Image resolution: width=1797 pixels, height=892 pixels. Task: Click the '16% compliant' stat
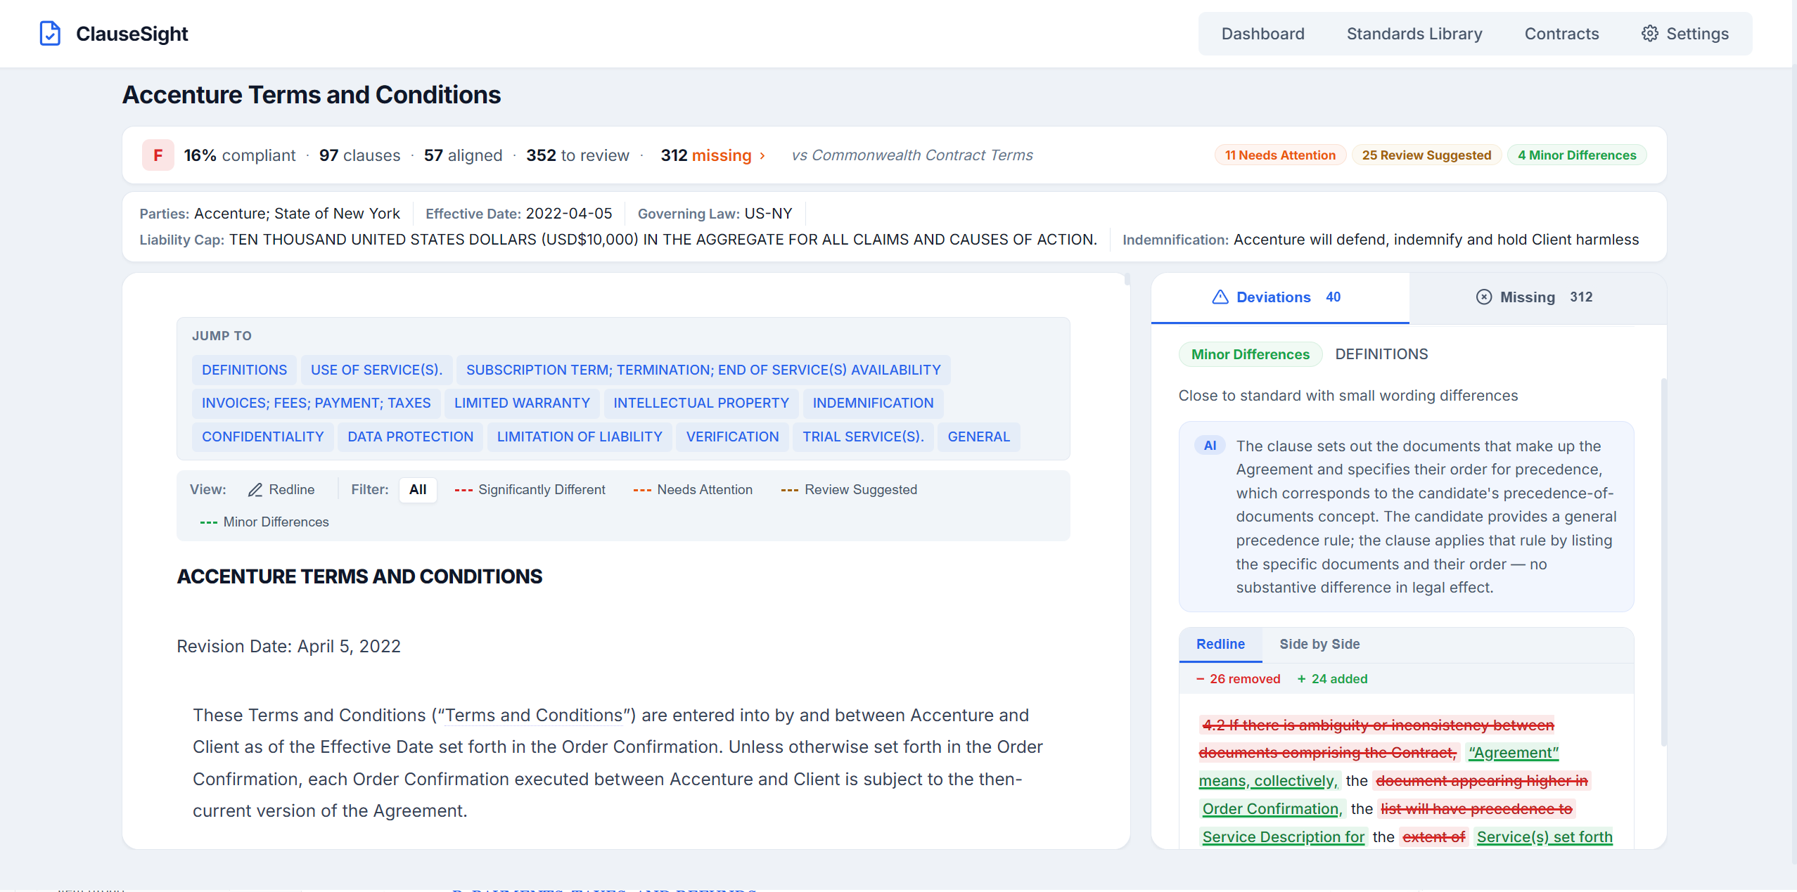tap(239, 155)
